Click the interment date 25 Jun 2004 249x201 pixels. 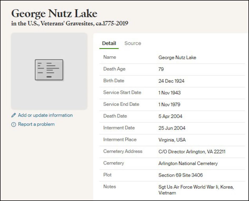172,128
